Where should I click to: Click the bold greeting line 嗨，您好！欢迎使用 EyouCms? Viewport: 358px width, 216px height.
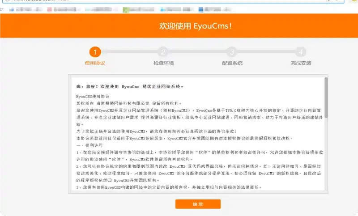[x=130, y=86]
